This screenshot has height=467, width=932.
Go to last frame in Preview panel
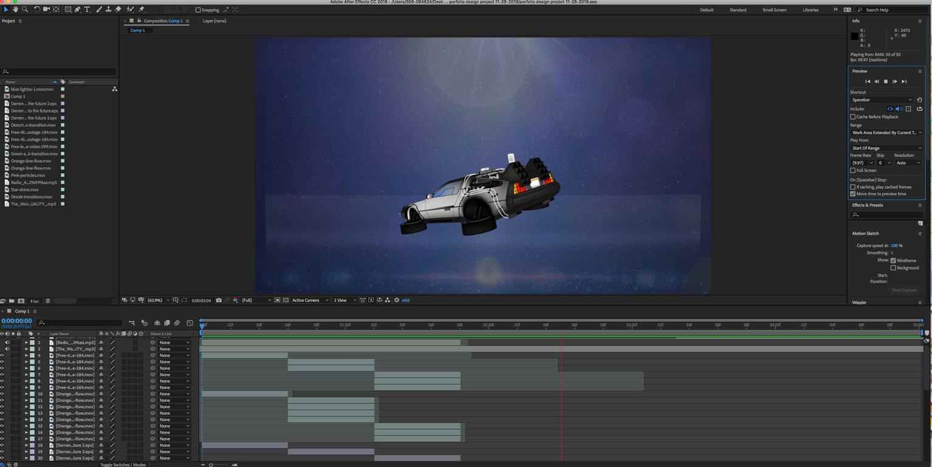[x=904, y=81]
